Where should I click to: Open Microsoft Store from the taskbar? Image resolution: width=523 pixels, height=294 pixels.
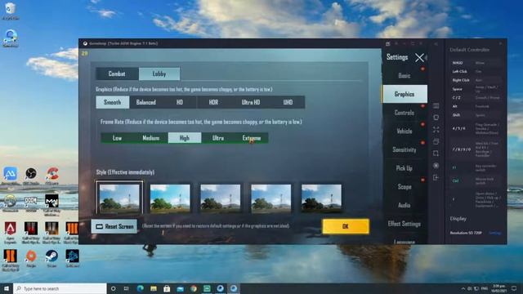[x=167, y=288]
